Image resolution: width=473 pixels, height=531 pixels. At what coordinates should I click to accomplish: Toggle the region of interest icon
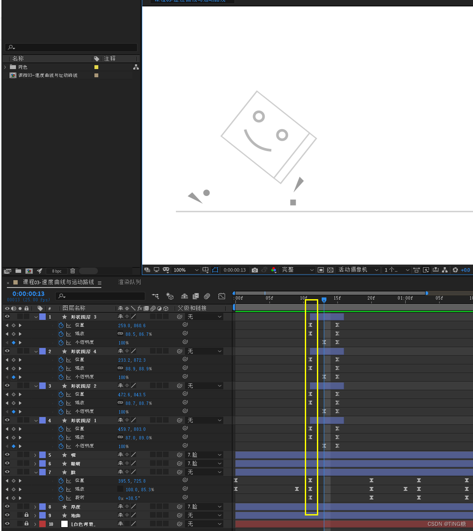(x=321, y=270)
